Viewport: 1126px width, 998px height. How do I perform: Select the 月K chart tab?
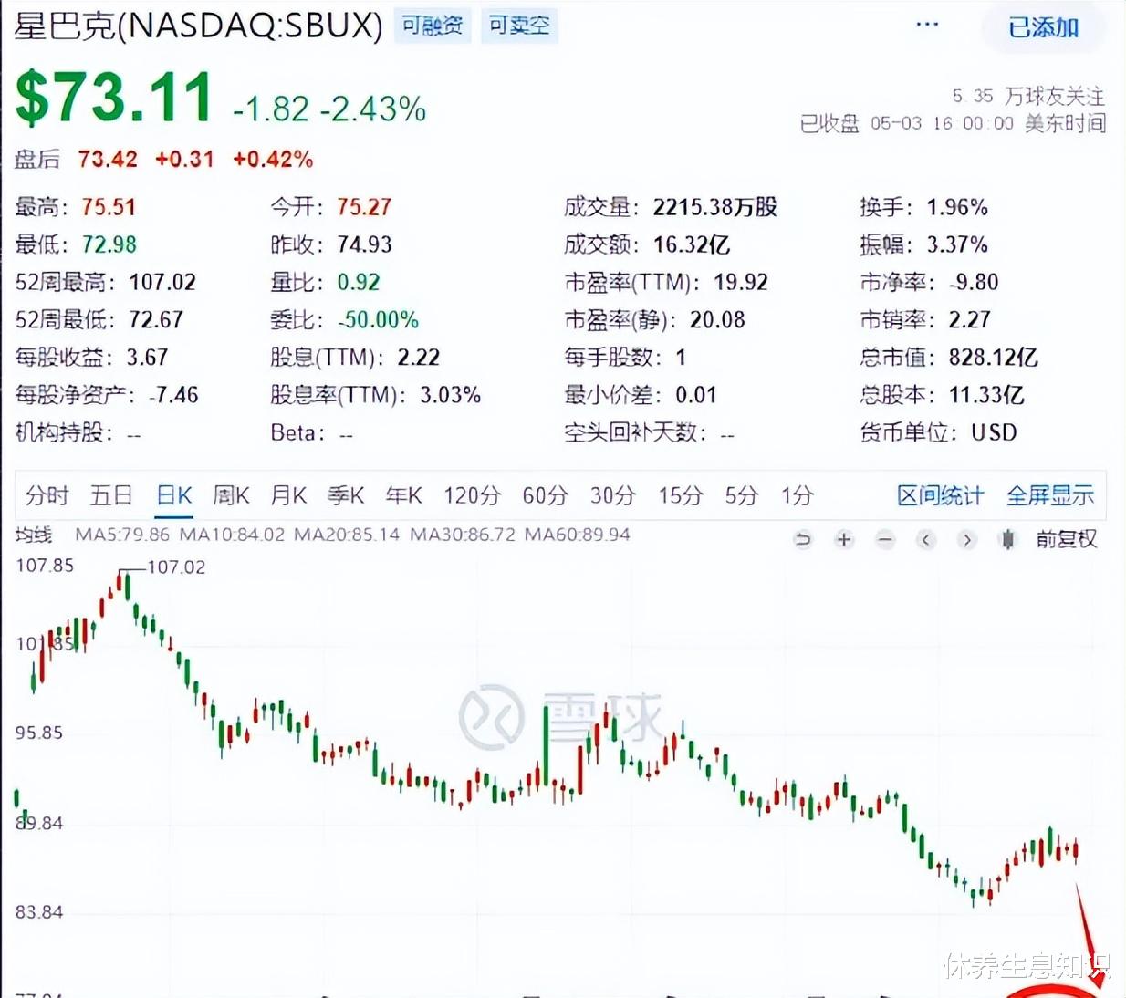click(x=288, y=495)
